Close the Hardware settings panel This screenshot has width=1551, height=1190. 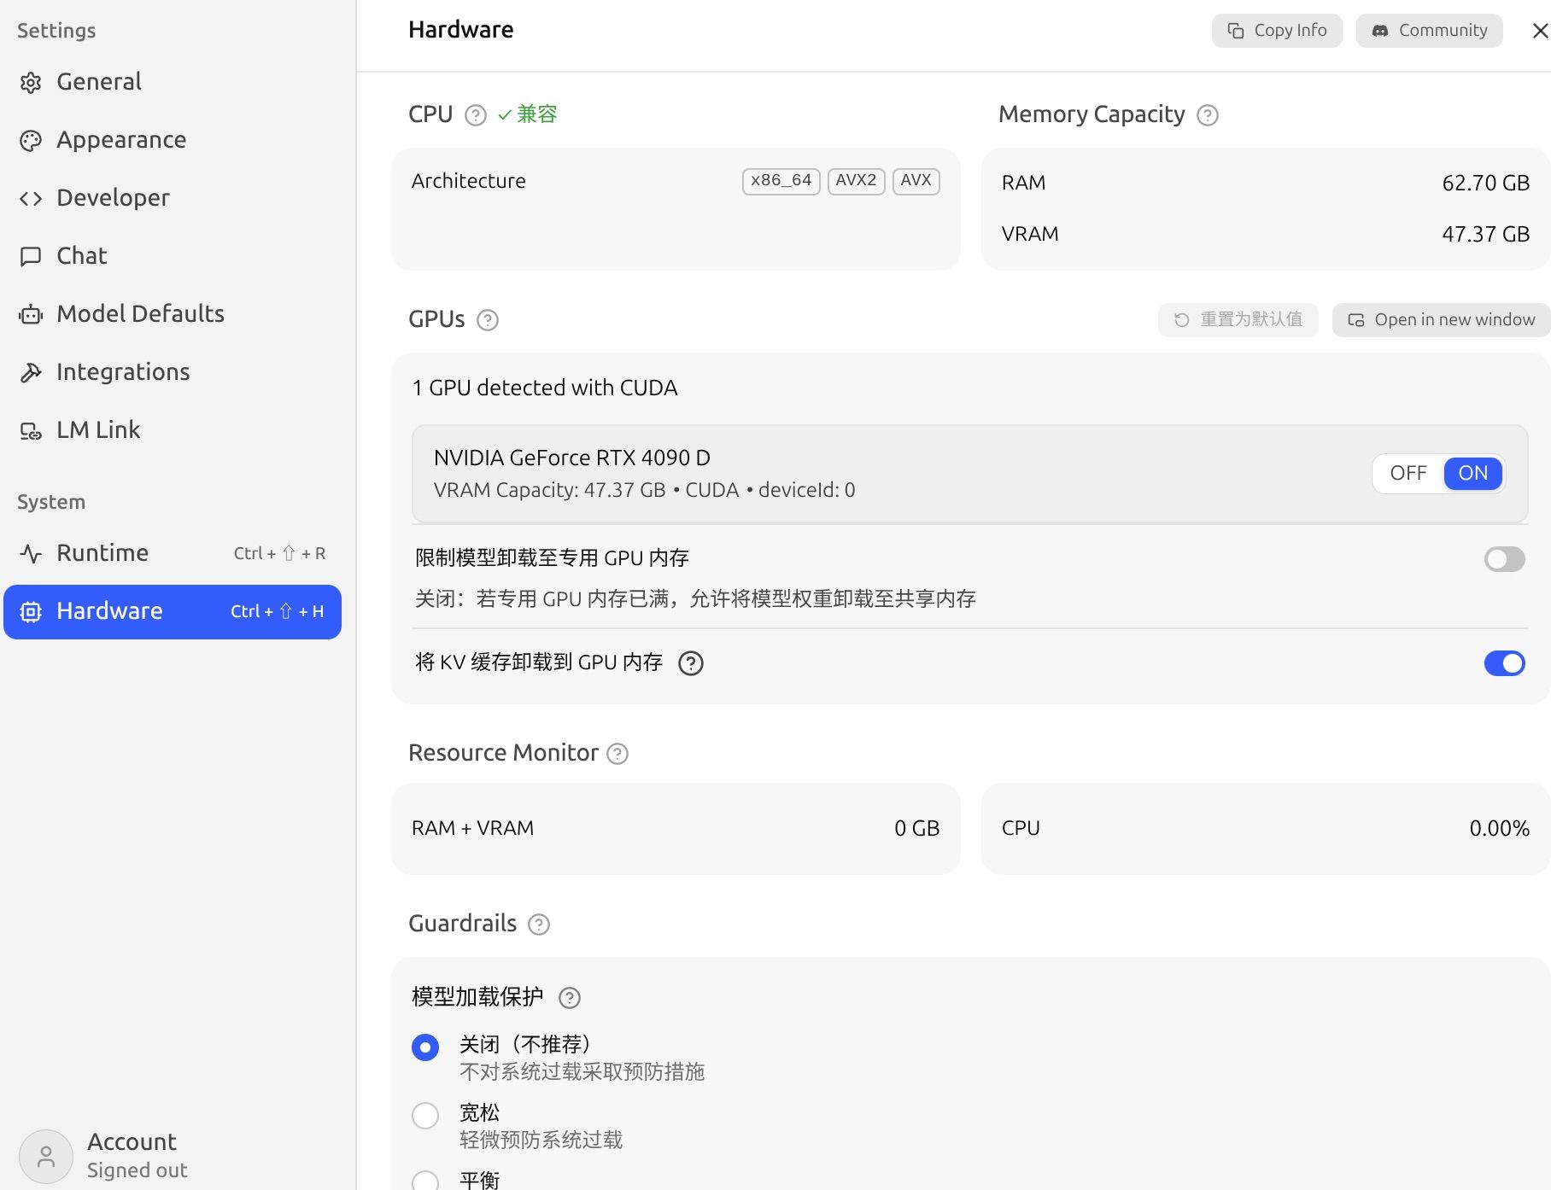[1540, 31]
